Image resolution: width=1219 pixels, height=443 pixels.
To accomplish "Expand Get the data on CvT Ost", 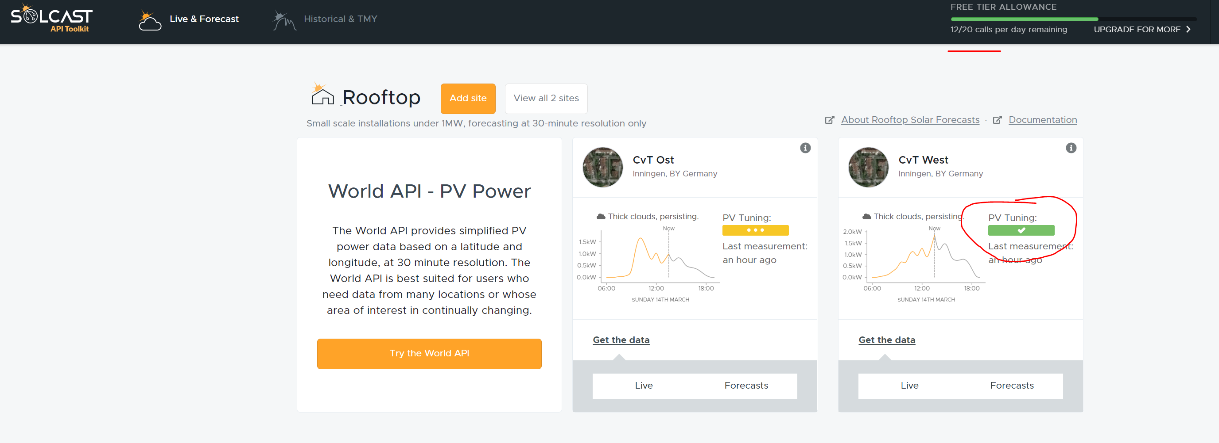I will coord(621,340).
